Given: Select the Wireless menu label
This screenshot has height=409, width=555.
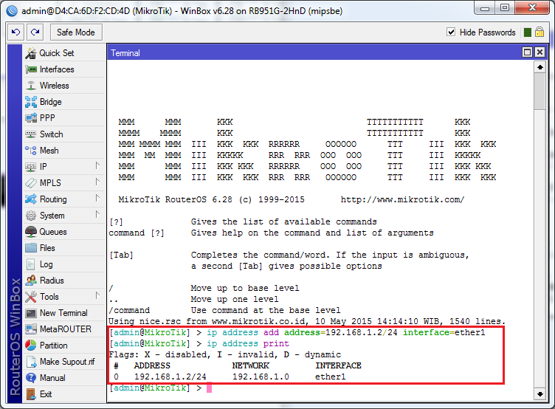Looking at the screenshot, I should 54,86.
